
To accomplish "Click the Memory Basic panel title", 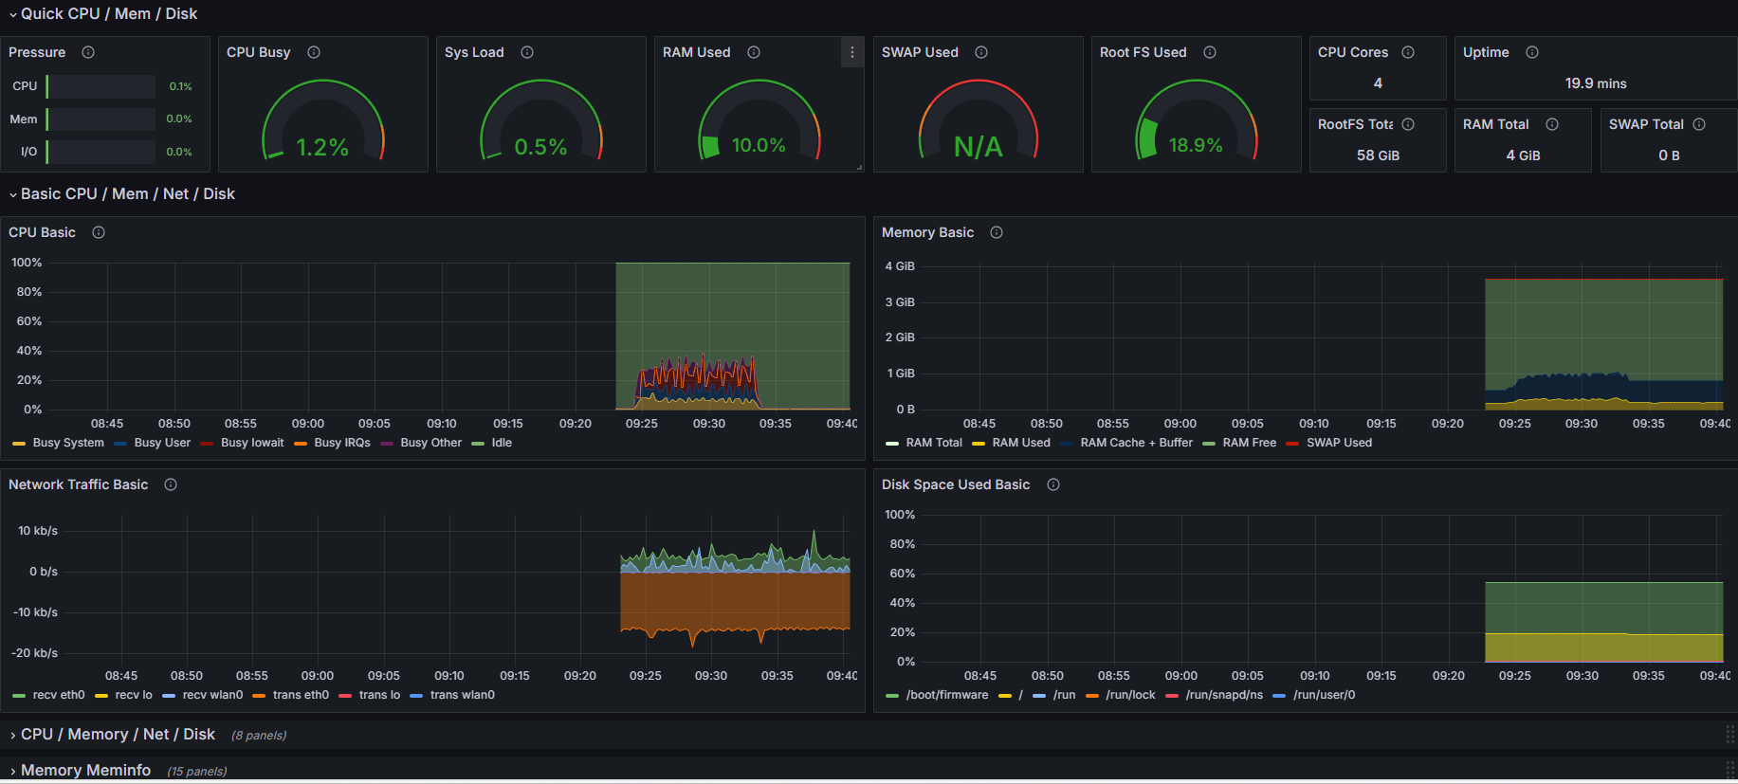I will pyautogui.click(x=927, y=232).
